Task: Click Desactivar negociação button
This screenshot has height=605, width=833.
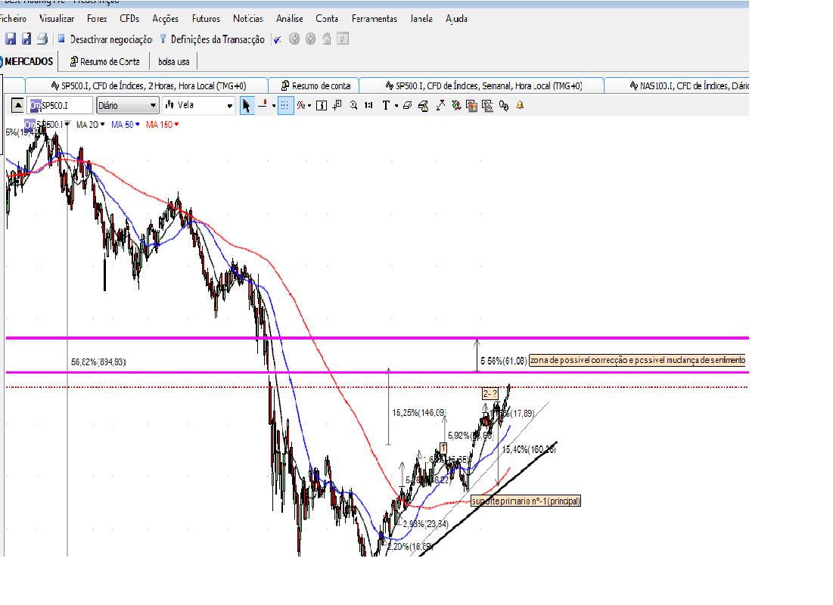Action: click(x=105, y=39)
